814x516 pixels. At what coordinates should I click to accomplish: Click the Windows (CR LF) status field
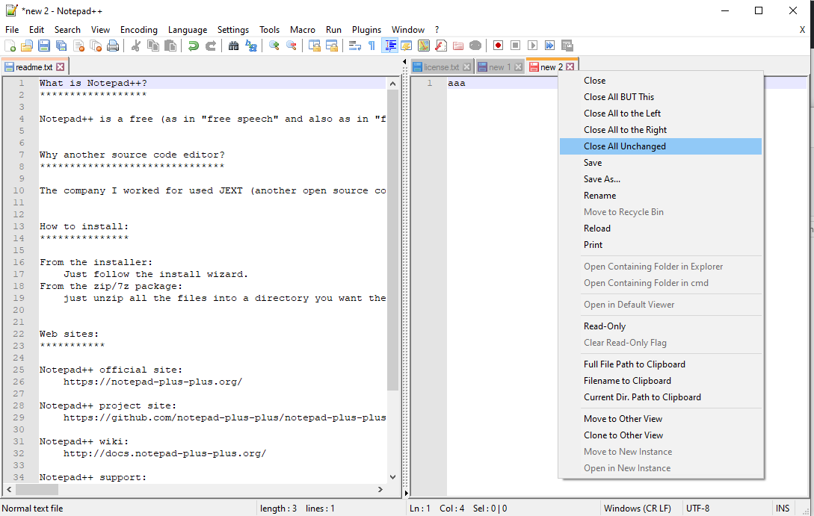coord(638,509)
